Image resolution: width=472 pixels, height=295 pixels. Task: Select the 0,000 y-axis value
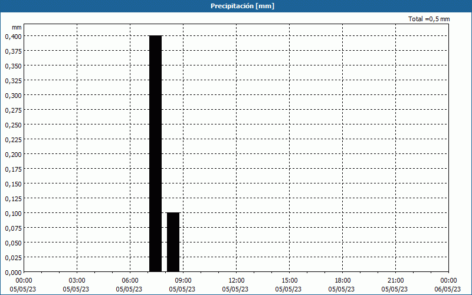(x=13, y=273)
